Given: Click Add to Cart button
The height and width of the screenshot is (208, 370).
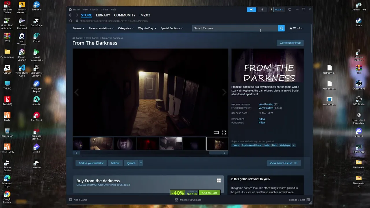Looking at the screenshot, I should click(x=209, y=193).
